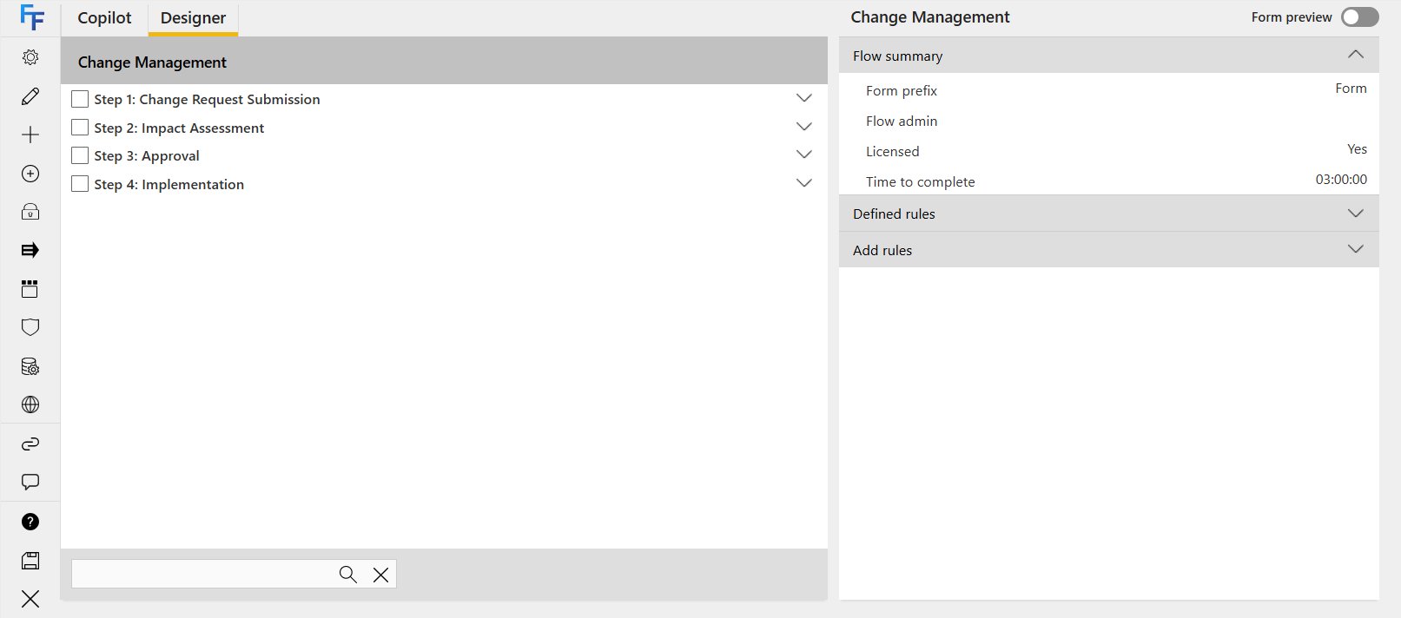Select Step 4: Implementation label
The width and height of the screenshot is (1401, 618).
coord(169,185)
